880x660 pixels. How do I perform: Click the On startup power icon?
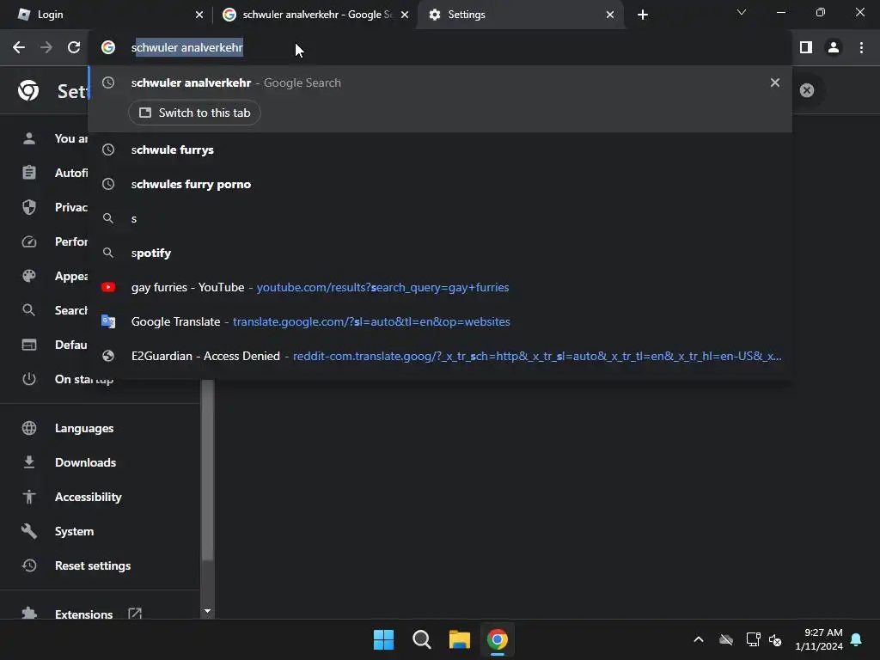point(29,379)
